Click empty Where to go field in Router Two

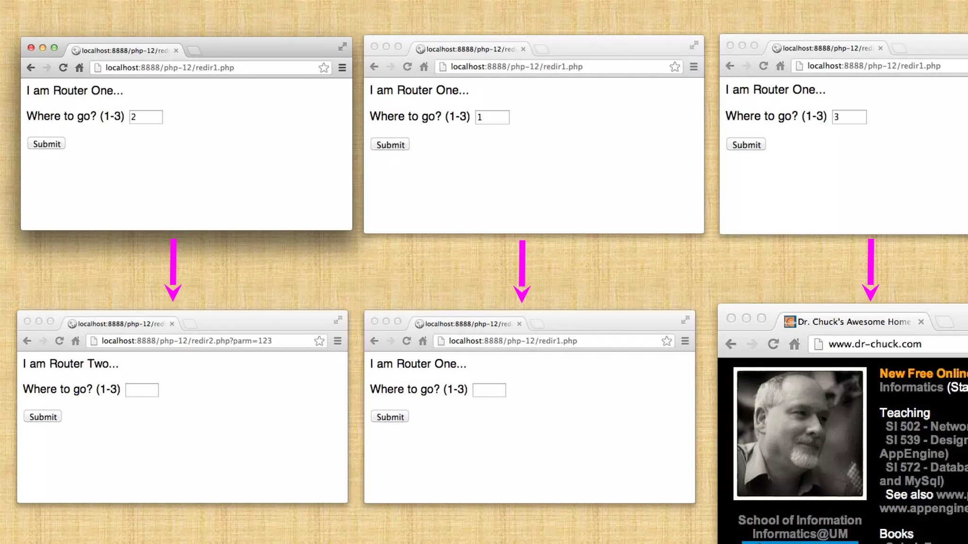[x=142, y=390]
